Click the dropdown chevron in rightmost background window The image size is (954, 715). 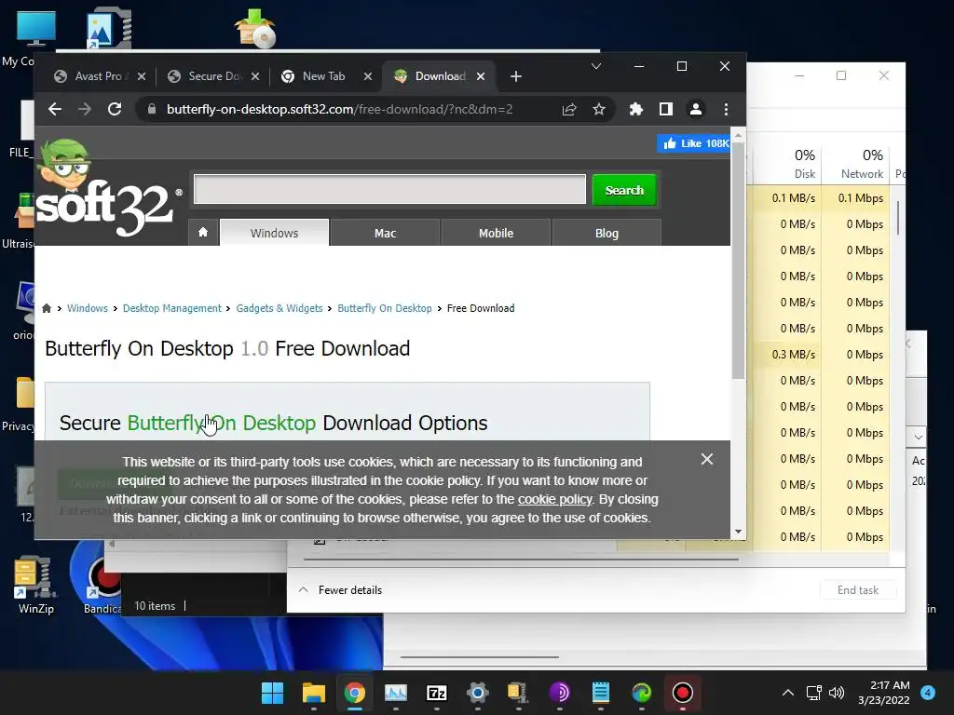point(918,438)
